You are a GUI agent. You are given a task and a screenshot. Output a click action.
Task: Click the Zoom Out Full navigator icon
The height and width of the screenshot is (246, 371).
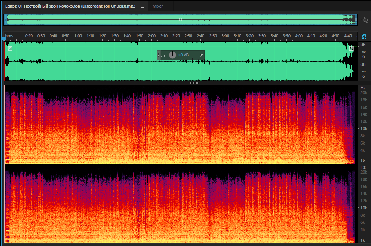pyautogui.click(x=365, y=20)
